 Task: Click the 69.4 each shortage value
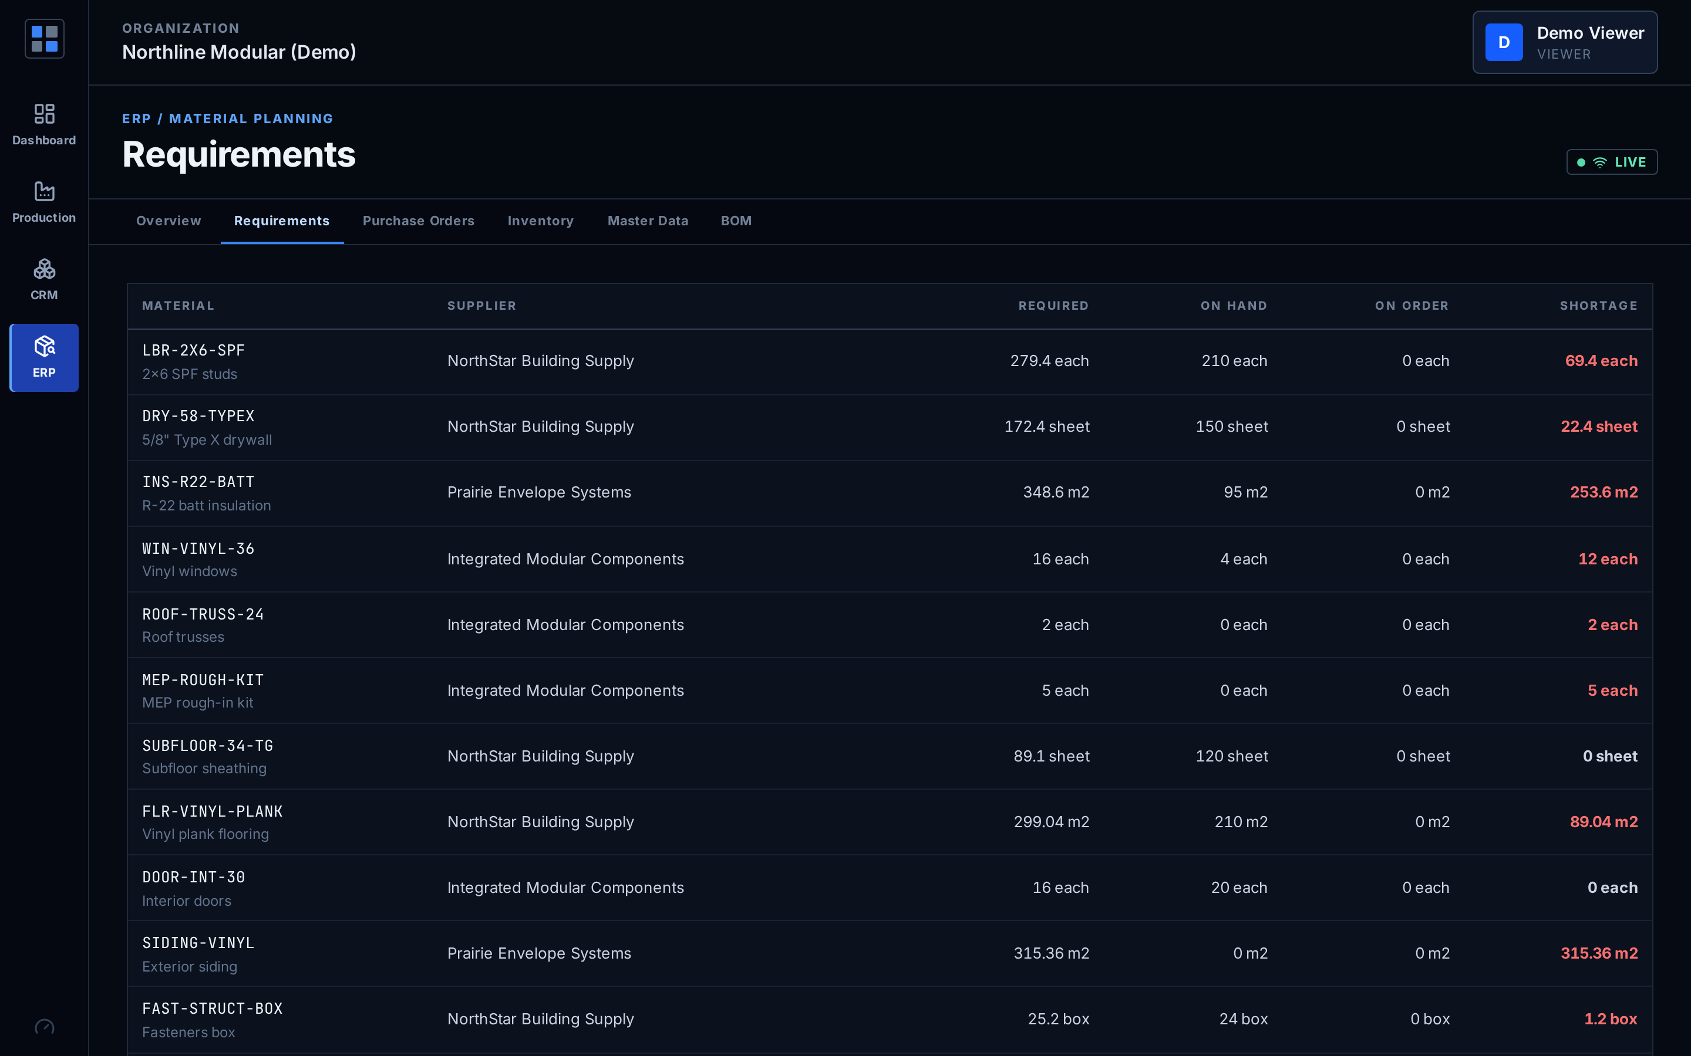pyautogui.click(x=1601, y=360)
